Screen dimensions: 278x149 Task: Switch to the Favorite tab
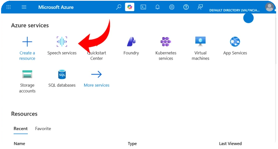click(x=43, y=129)
